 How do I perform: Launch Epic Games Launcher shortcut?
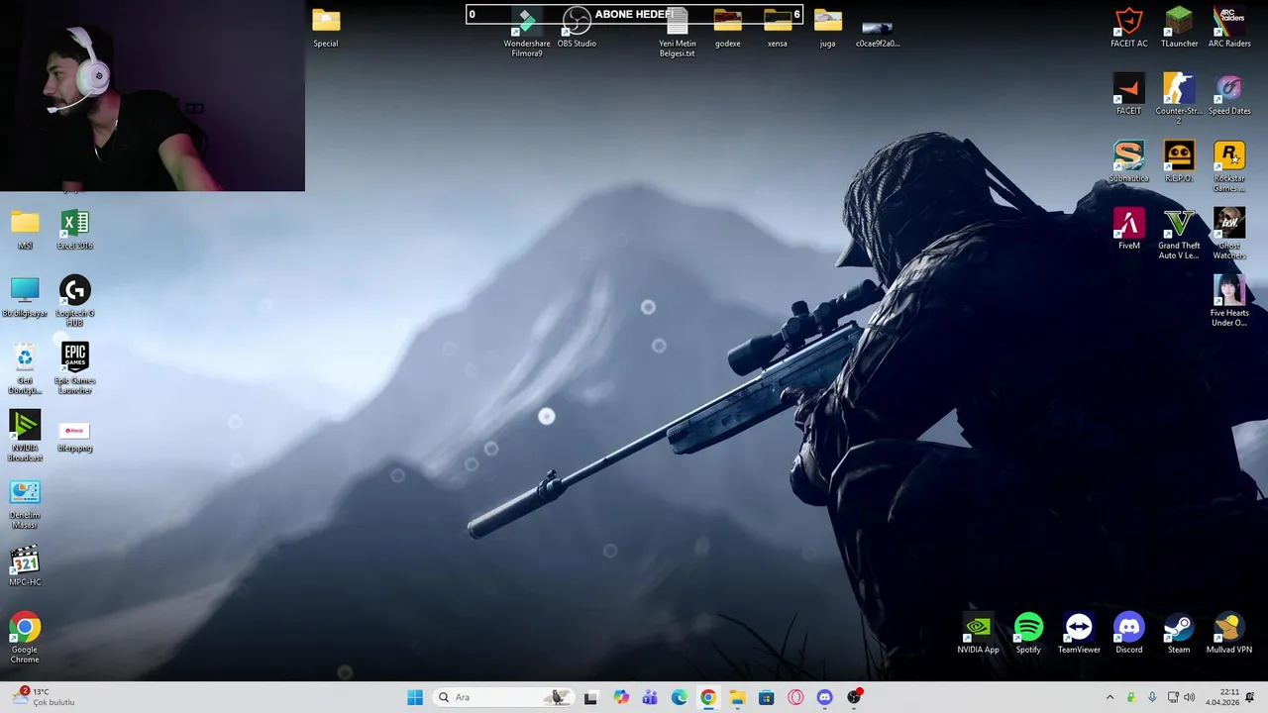coord(75,368)
